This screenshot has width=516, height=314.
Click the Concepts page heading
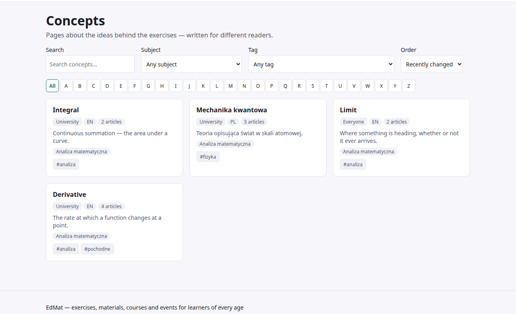click(75, 21)
